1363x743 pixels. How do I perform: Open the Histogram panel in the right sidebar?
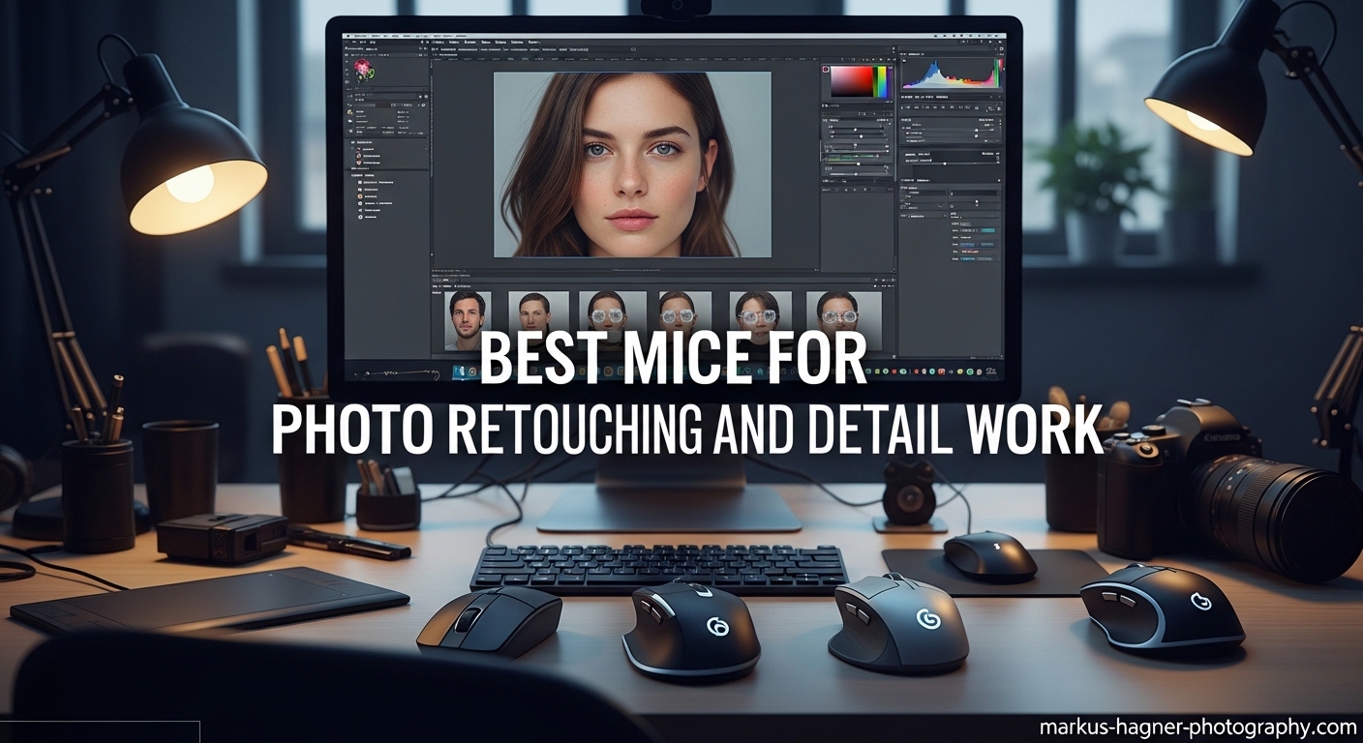(954, 73)
